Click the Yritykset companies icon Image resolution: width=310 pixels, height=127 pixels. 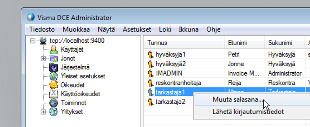[x=54, y=112]
